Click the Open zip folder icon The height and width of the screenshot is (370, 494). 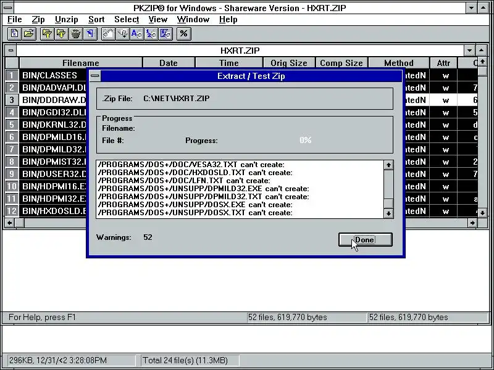pos(29,34)
